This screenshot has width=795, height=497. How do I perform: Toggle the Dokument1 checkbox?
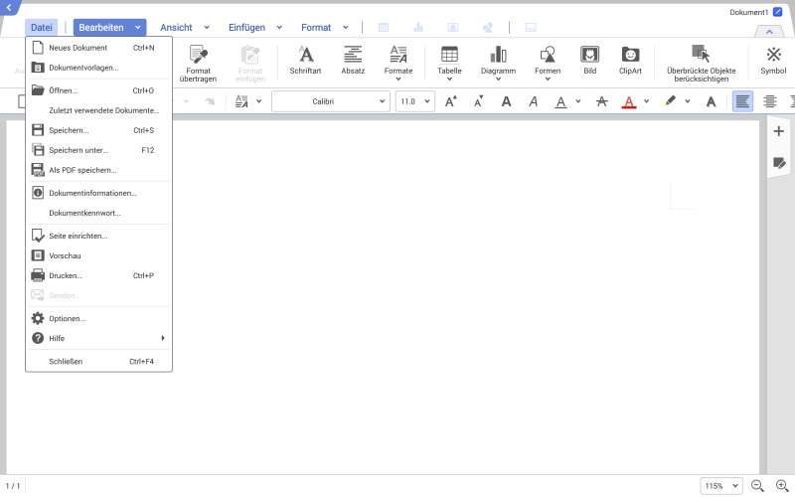point(777,12)
